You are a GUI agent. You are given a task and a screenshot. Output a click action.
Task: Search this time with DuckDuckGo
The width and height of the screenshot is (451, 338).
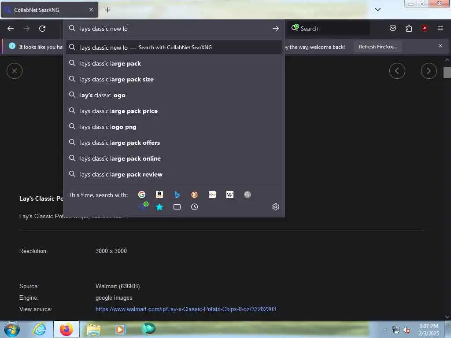[x=194, y=195]
